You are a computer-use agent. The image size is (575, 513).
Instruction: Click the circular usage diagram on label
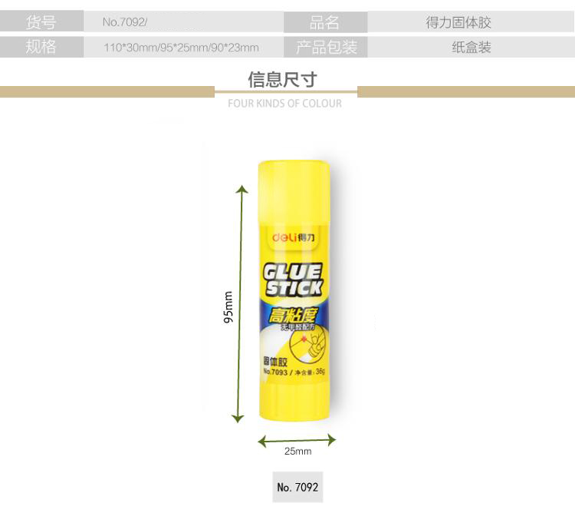click(x=307, y=344)
